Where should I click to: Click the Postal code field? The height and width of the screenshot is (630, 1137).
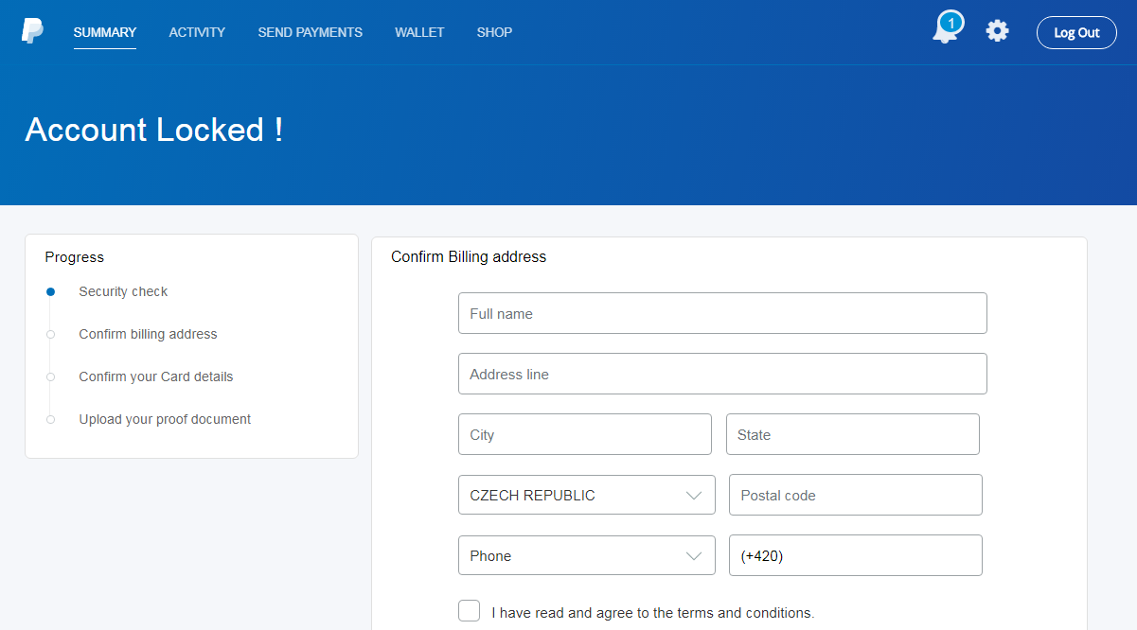(855, 495)
